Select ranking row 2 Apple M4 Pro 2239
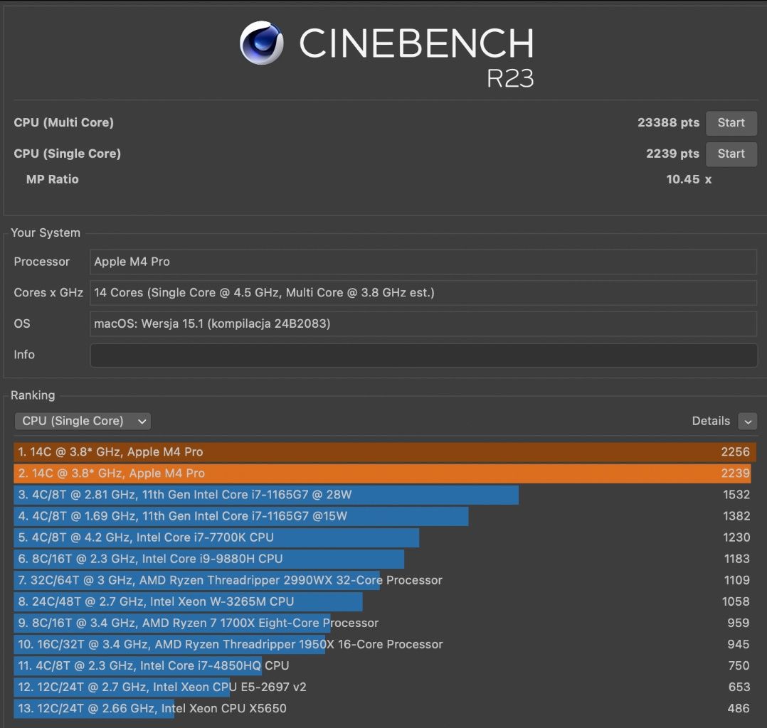 [x=384, y=473]
